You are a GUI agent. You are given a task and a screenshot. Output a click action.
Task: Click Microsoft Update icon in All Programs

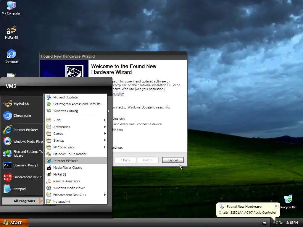(x=49, y=97)
